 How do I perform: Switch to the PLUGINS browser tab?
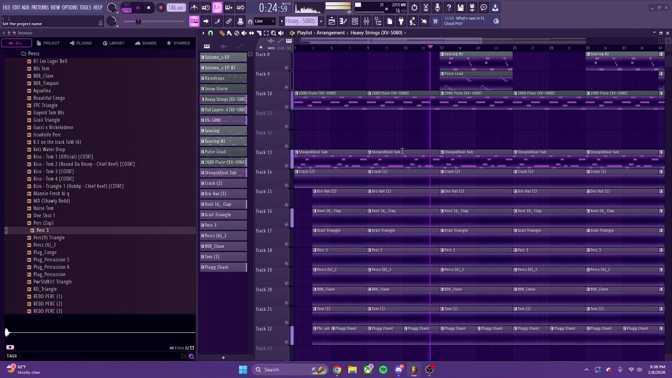click(x=81, y=43)
